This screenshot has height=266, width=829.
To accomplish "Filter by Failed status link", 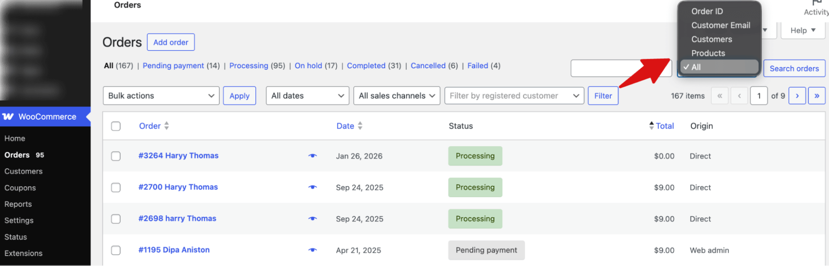I will point(478,66).
